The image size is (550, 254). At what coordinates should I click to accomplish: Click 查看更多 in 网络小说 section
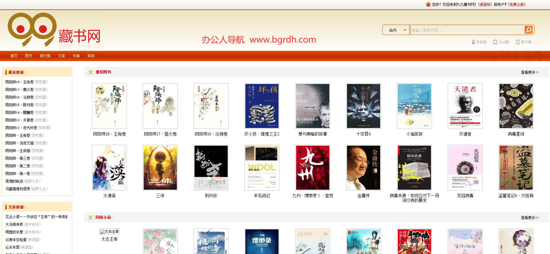coord(530,218)
